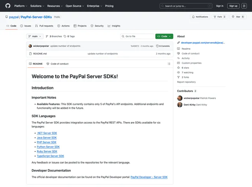Click the fork icon beside 2 forks
This screenshot has height=187, width=252.
tap(178, 77)
